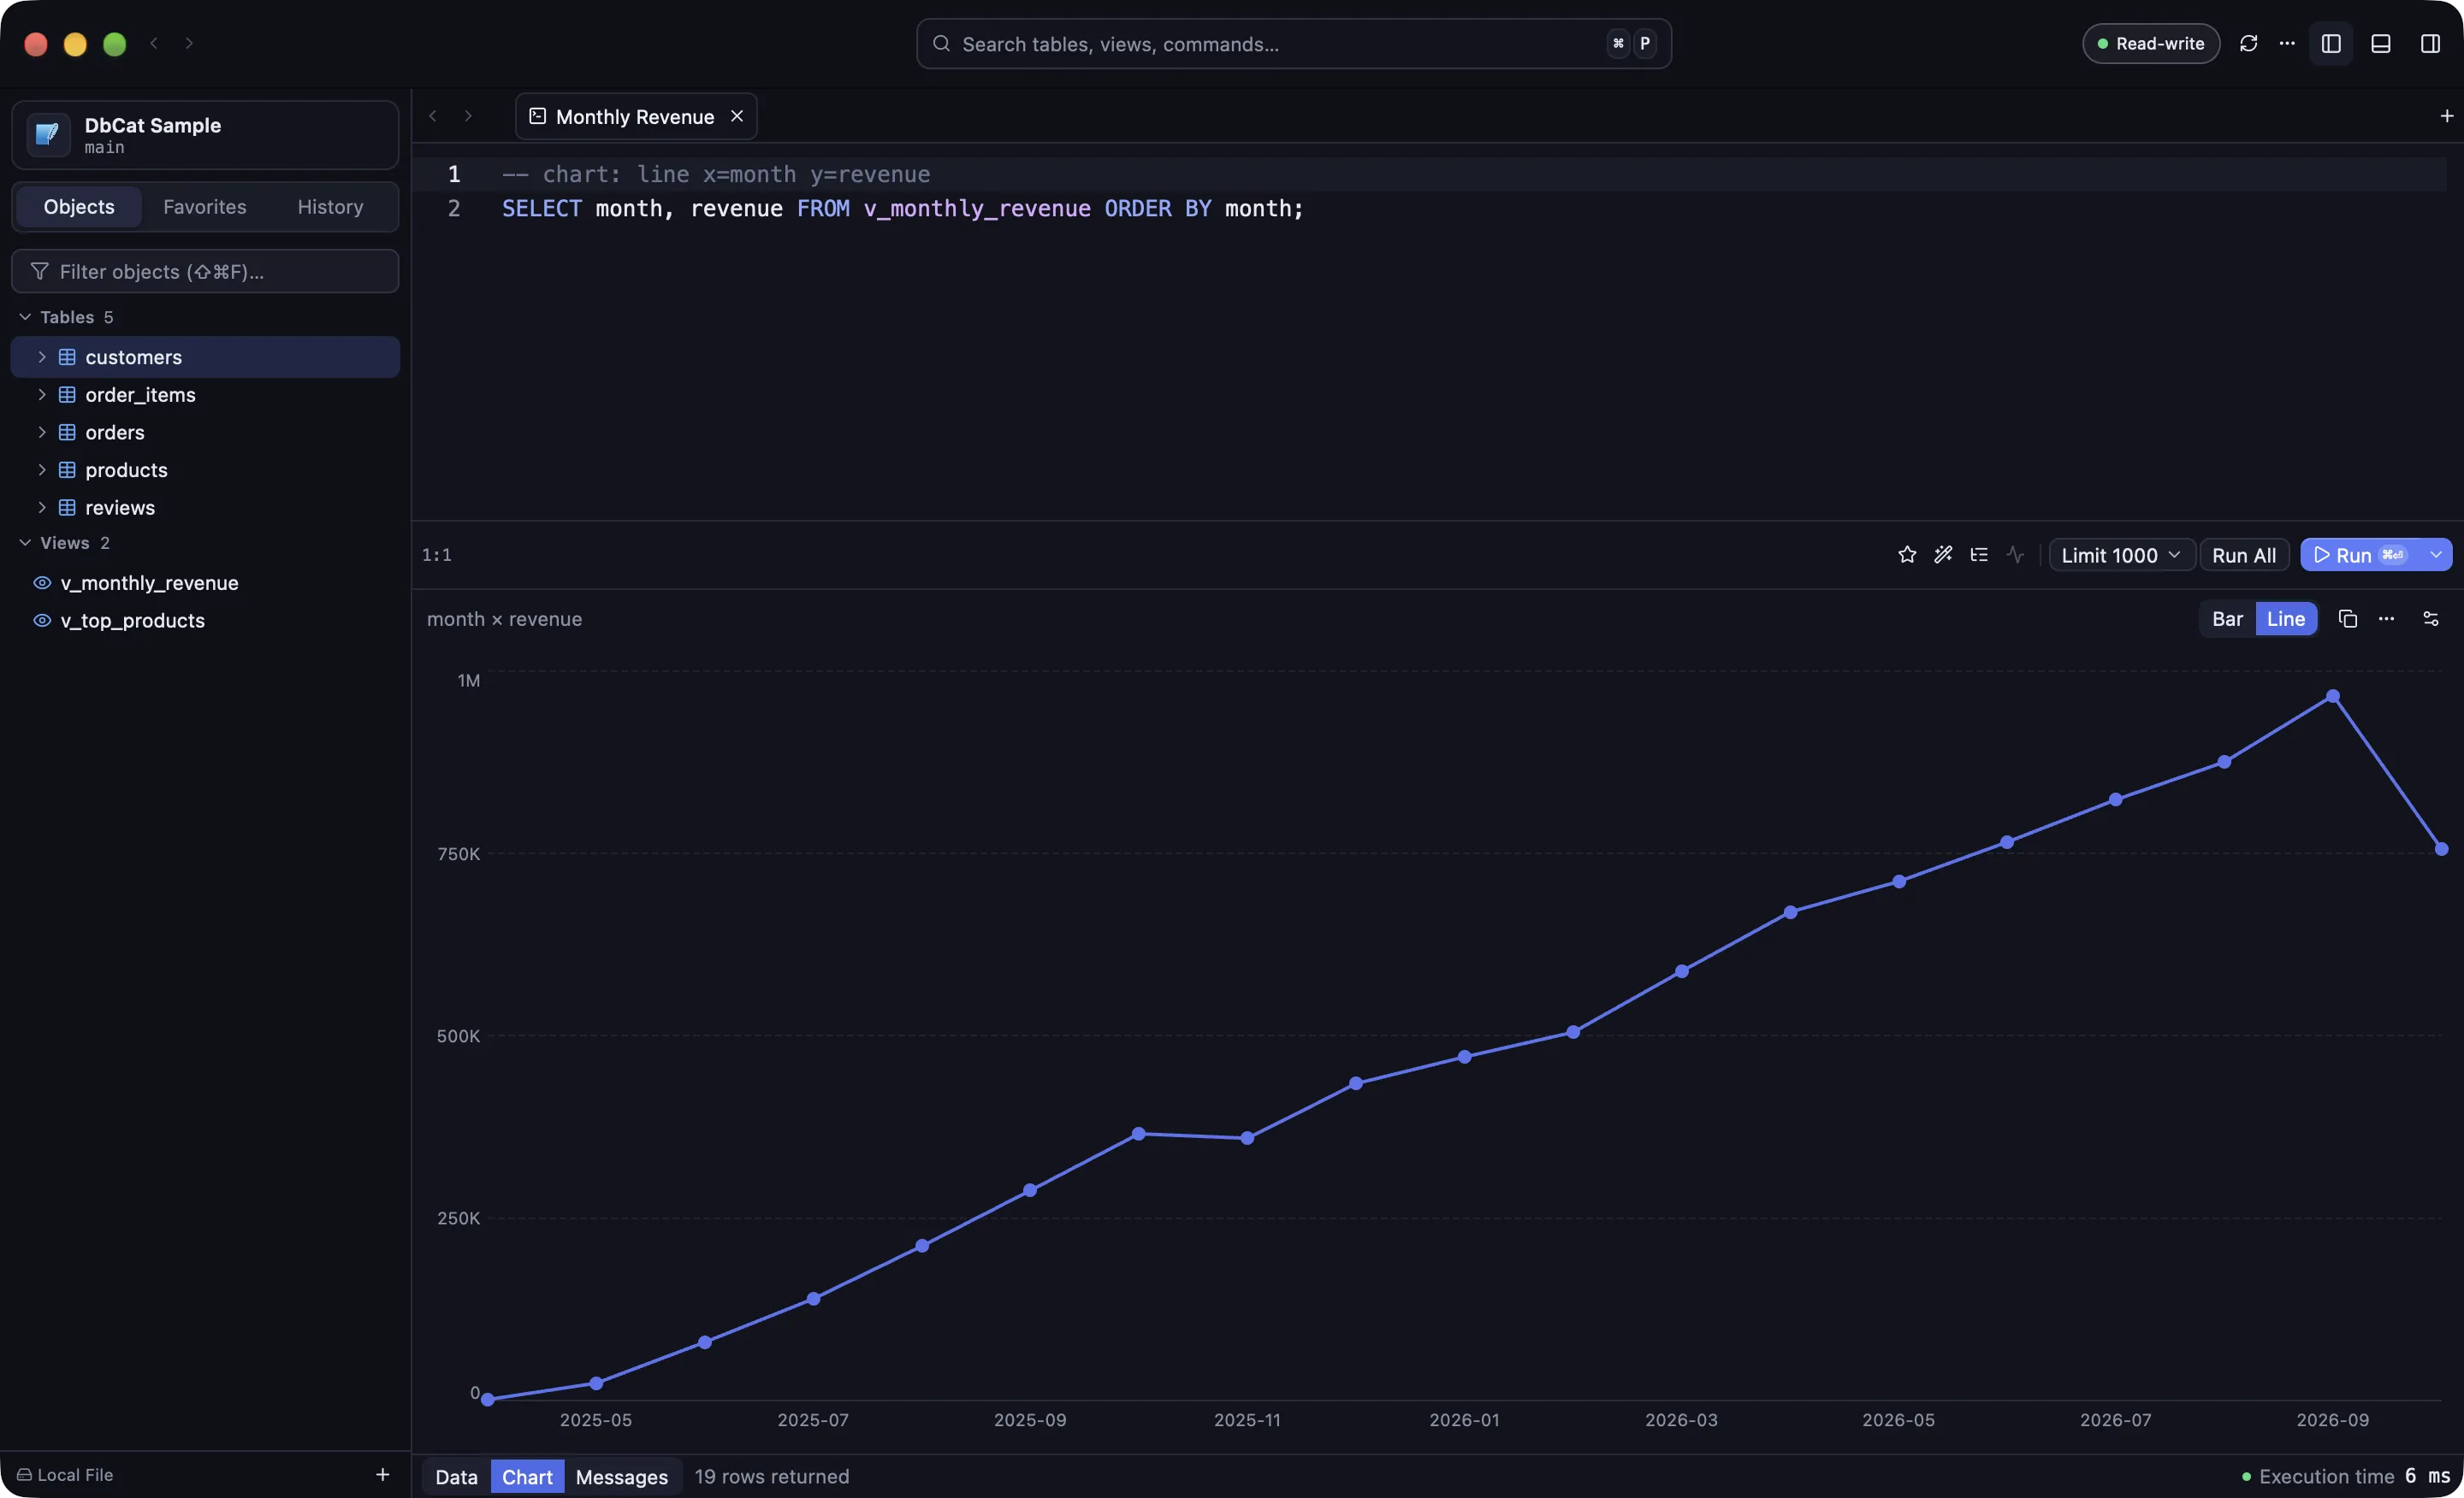Click the Run query button

tap(2361, 555)
